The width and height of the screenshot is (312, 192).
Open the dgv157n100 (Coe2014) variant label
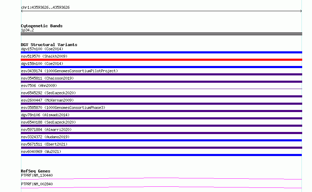tap(42, 49)
